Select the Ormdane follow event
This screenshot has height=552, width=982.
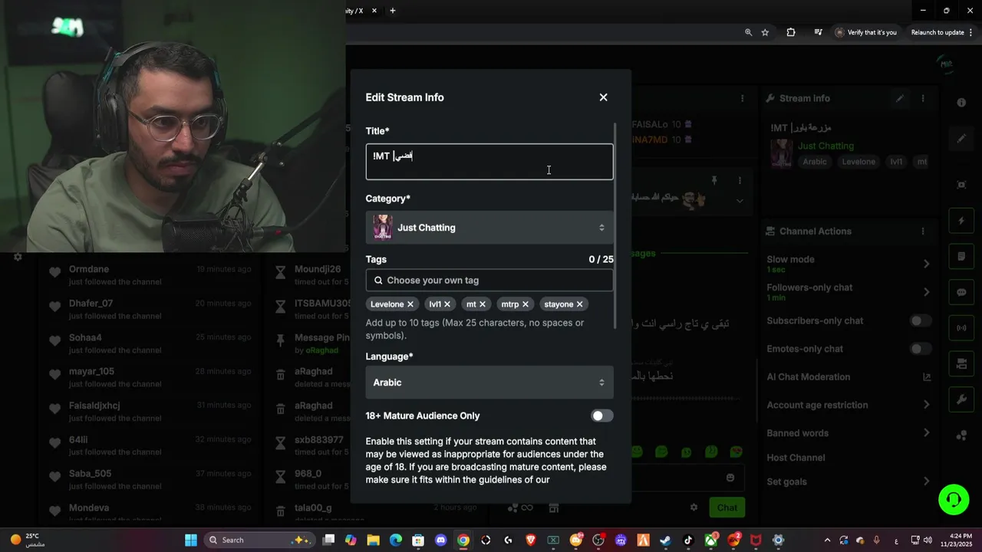click(150, 275)
